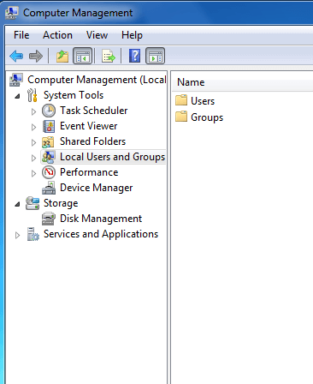Image resolution: width=313 pixels, height=384 pixels.
Task: Select the Storage label
Action: tap(61, 203)
